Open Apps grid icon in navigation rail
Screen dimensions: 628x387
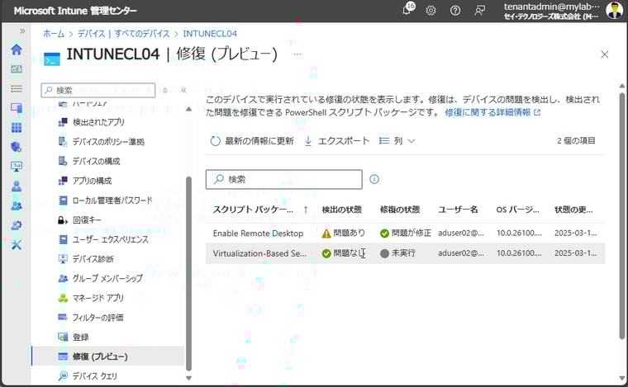(17, 128)
